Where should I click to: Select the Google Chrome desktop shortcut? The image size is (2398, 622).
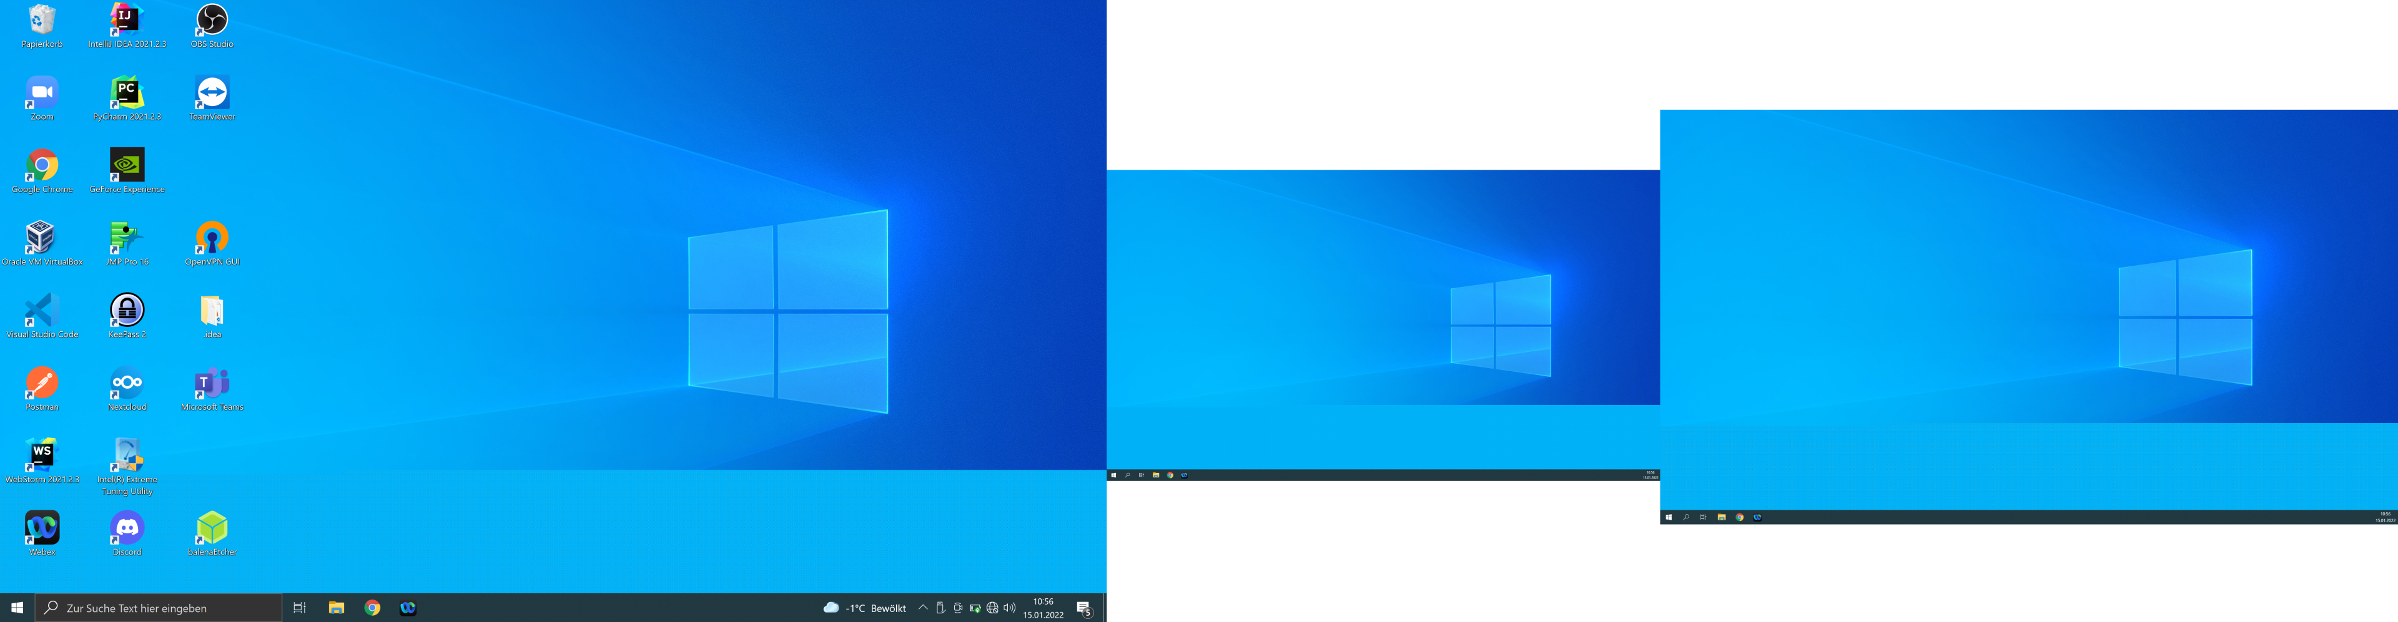(x=42, y=171)
